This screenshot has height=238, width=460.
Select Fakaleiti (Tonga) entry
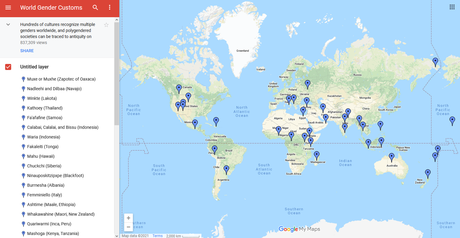(x=43, y=147)
